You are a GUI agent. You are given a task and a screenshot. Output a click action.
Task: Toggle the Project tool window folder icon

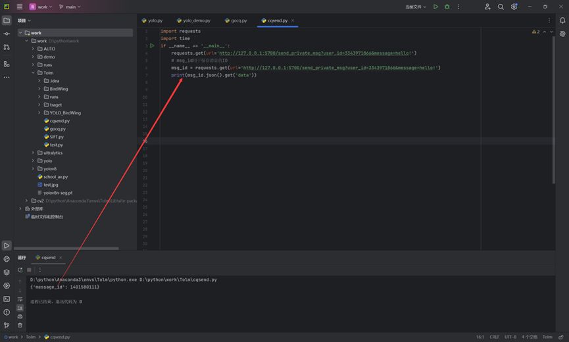7,20
